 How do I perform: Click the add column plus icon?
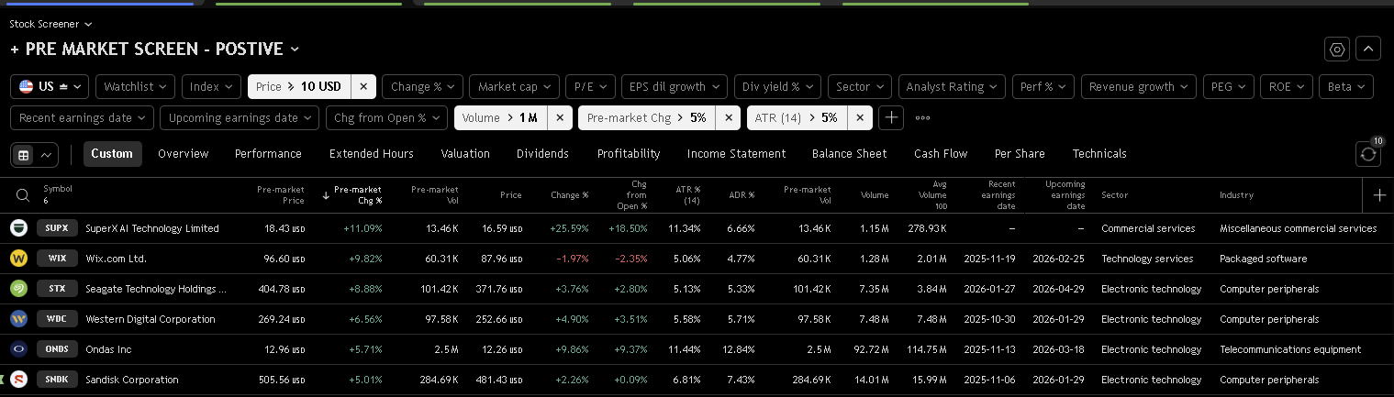(1379, 194)
